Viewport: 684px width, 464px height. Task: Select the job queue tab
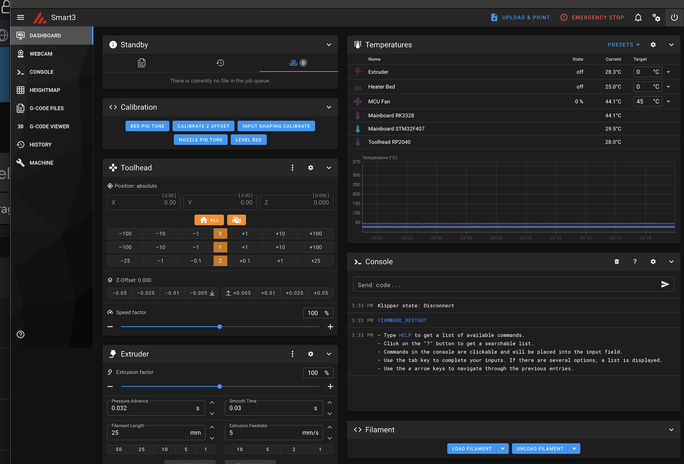point(298,63)
